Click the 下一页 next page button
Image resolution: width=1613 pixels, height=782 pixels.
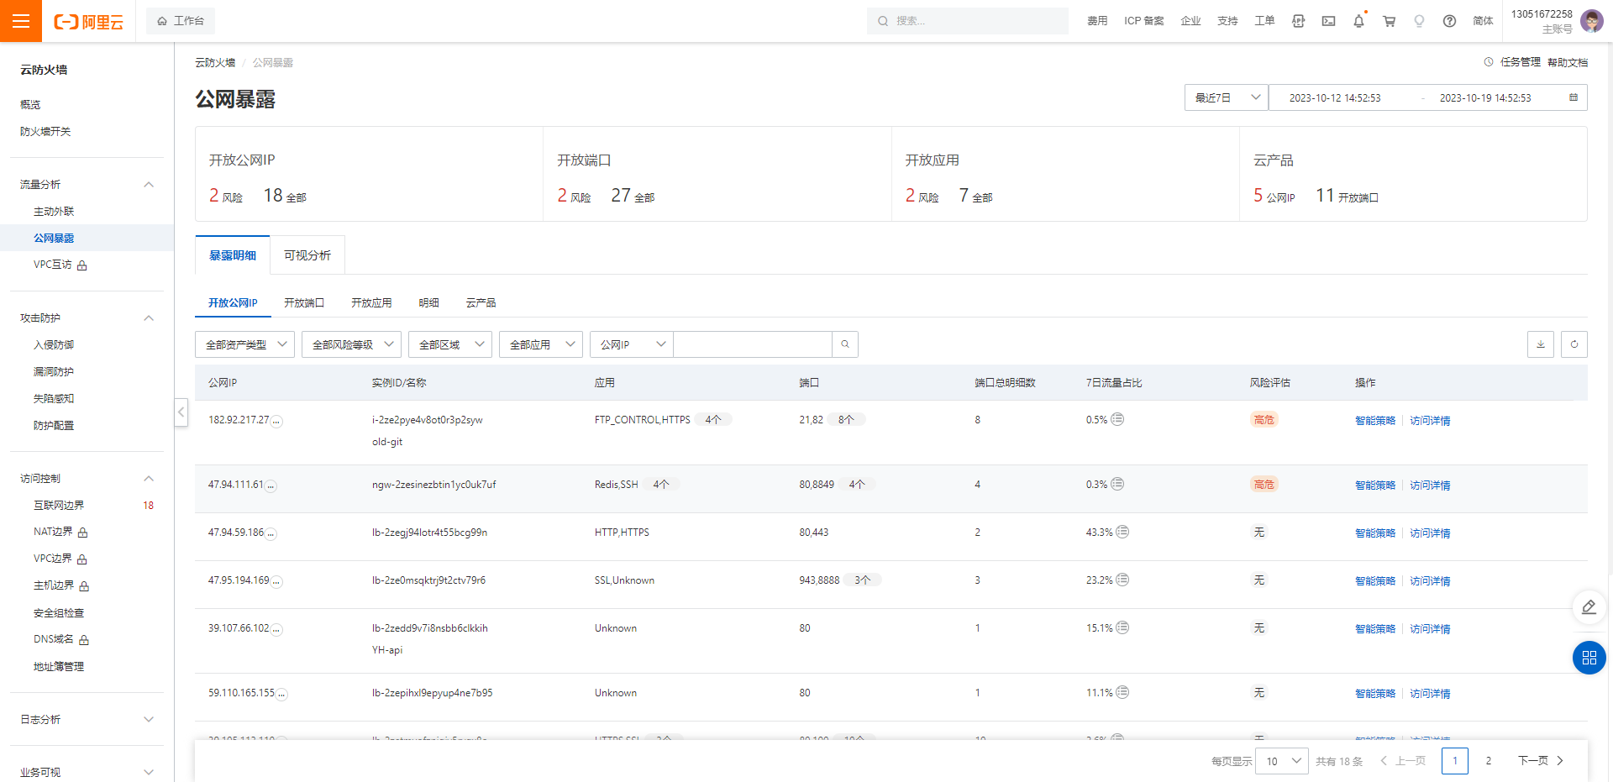1541,761
